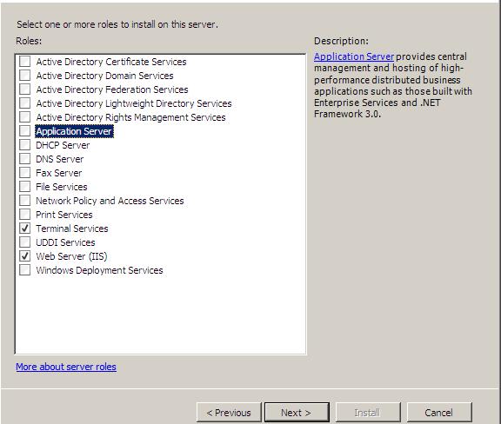Image resolution: width=501 pixels, height=424 pixels.
Task: Select Active Directory Lightweight Directory Services label
Action: (134, 103)
